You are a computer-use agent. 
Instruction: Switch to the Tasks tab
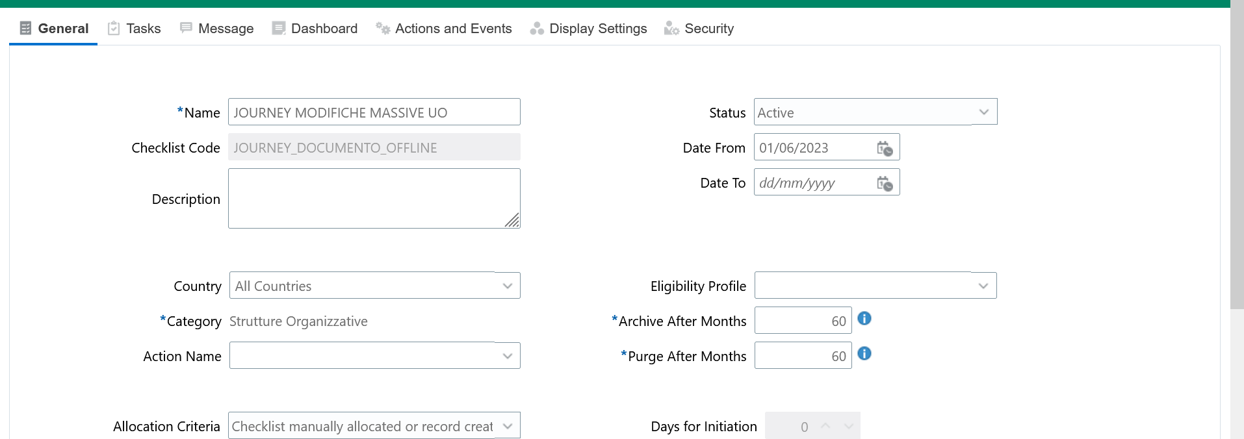[x=135, y=29]
